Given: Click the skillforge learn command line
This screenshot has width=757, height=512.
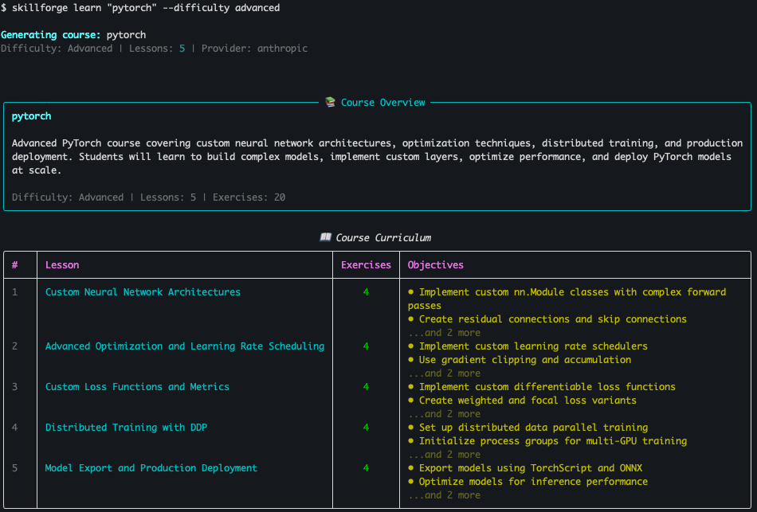Looking at the screenshot, I should point(140,8).
